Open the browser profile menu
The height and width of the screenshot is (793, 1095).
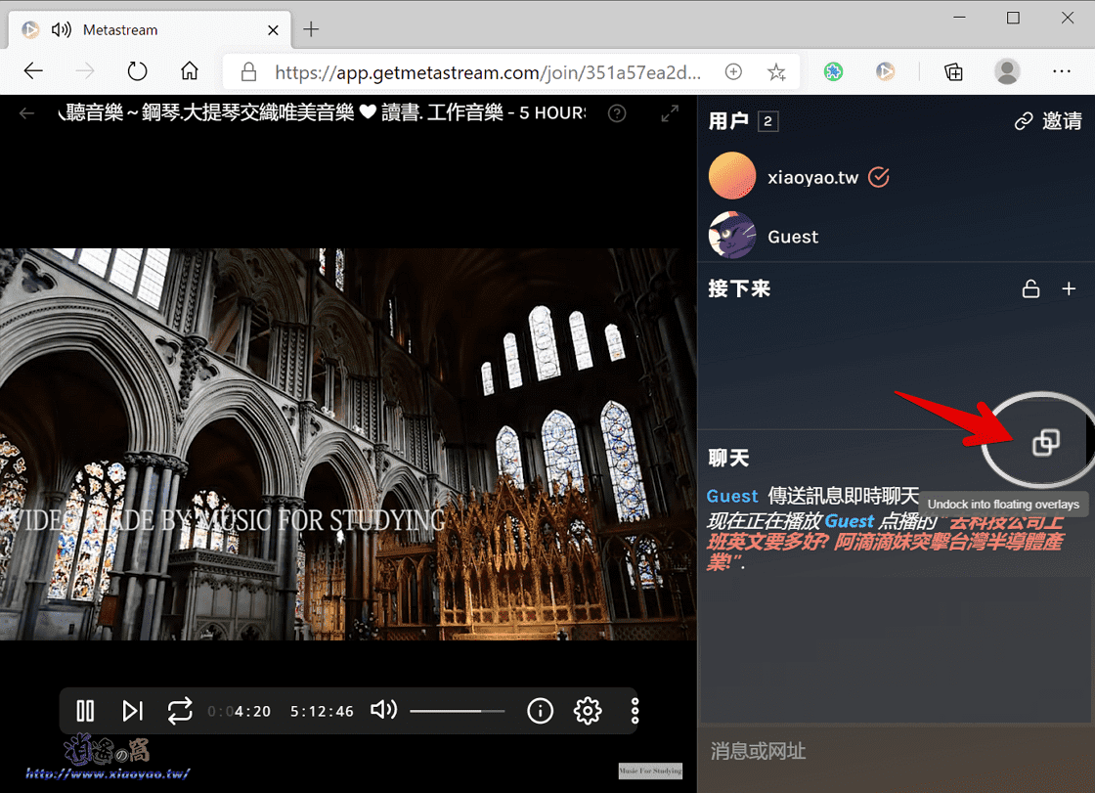click(x=1007, y=71)
